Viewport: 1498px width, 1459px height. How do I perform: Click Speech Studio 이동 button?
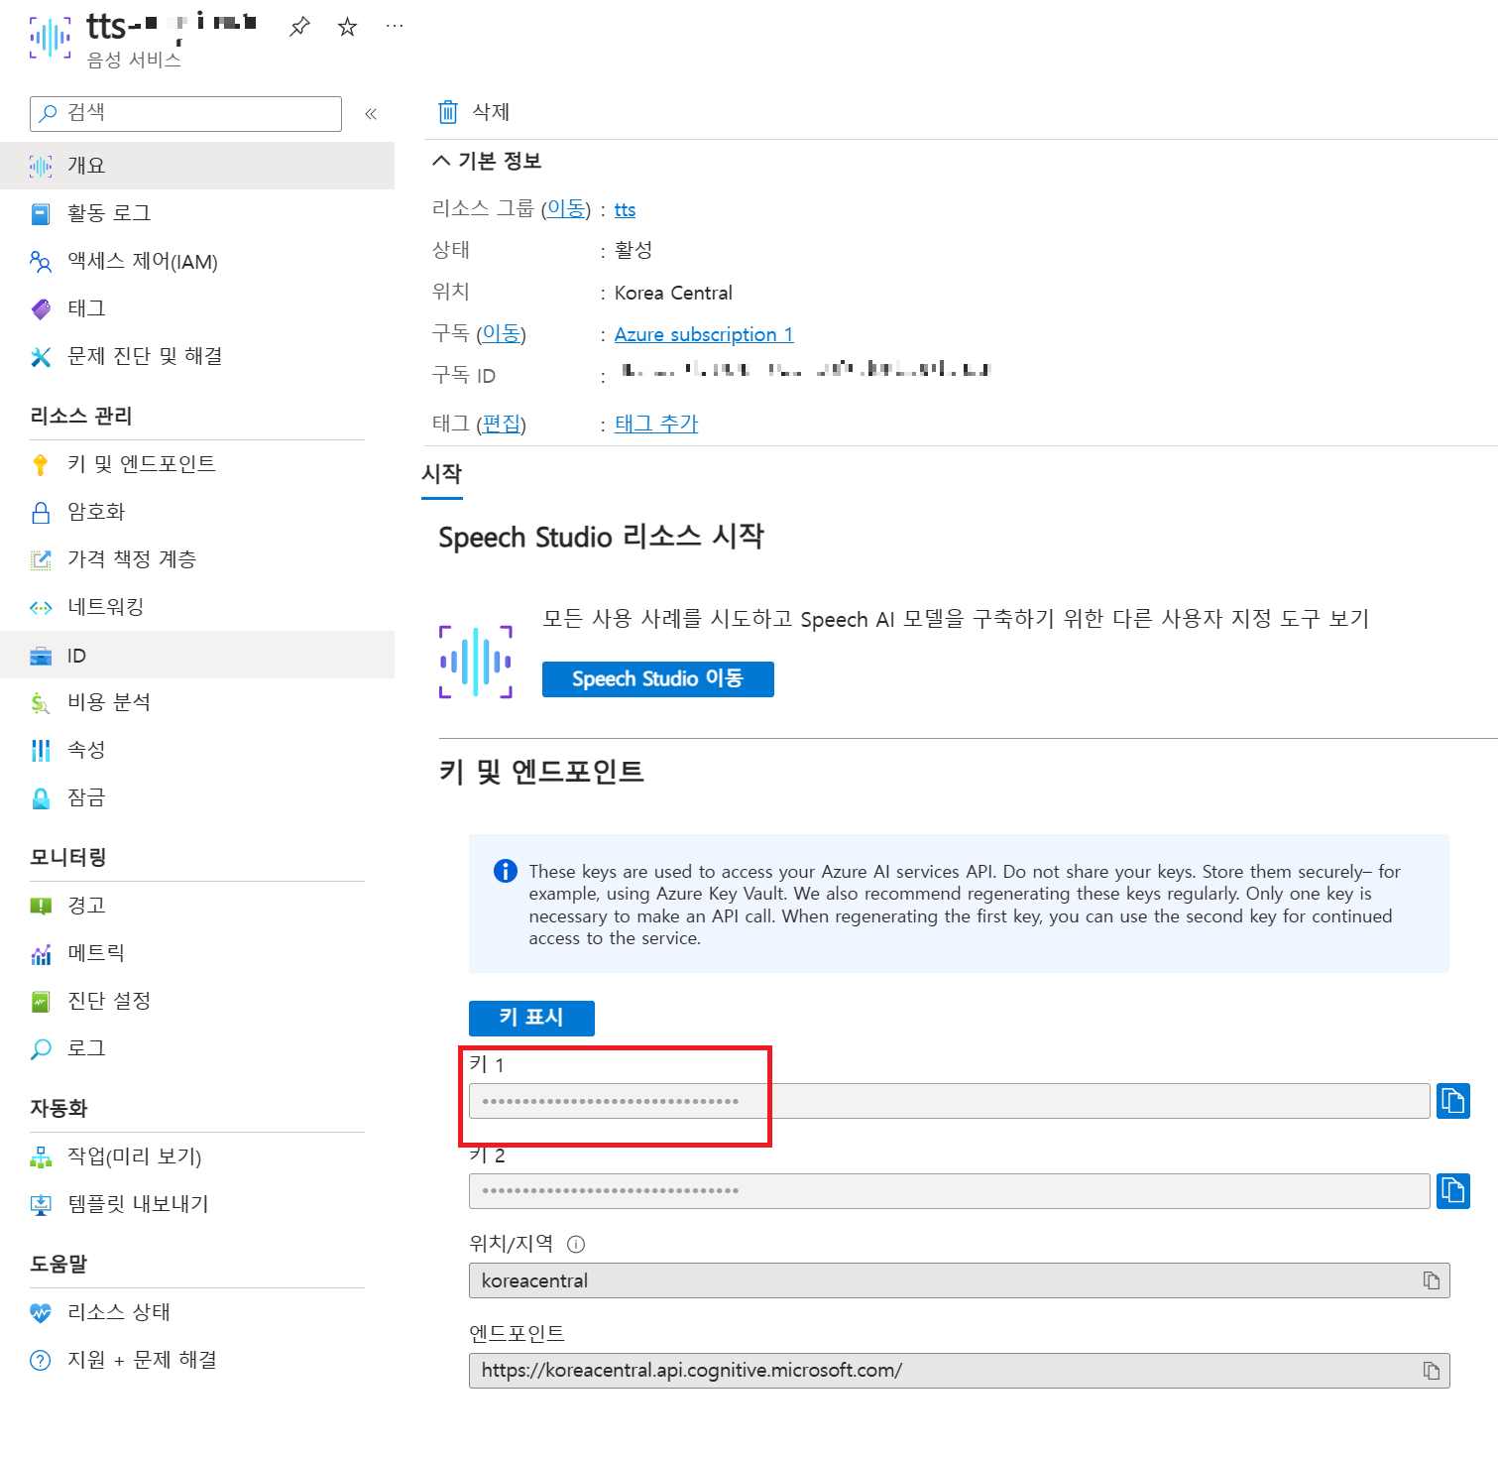point(658,679)
